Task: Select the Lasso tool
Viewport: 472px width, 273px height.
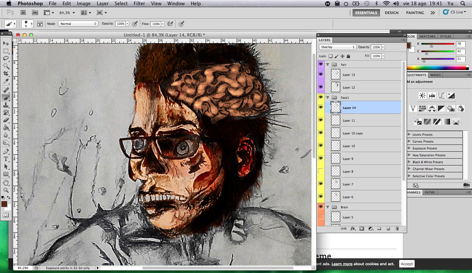Action: point(6,59)
